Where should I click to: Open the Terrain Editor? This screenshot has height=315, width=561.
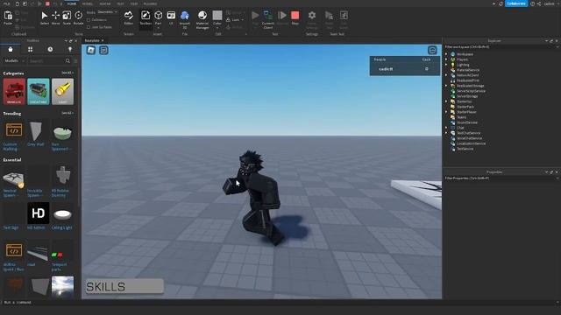pyautogui.click(x=129, y=17)
